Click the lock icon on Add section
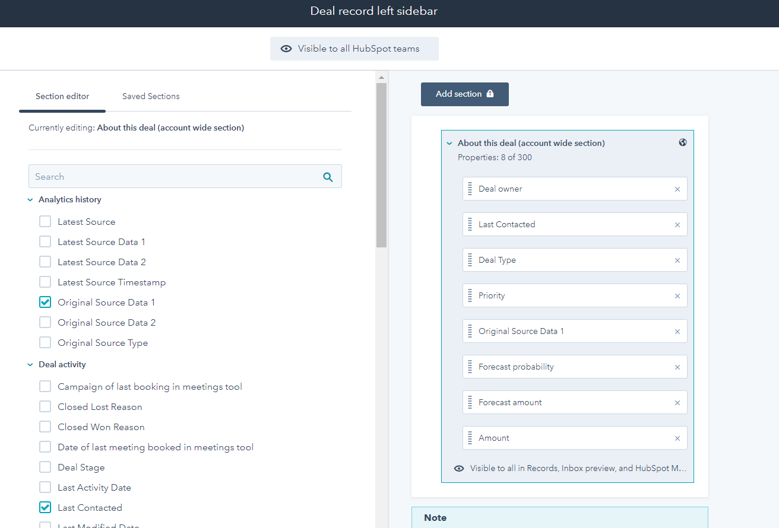 pyautogui.click(x=490, y=94)
